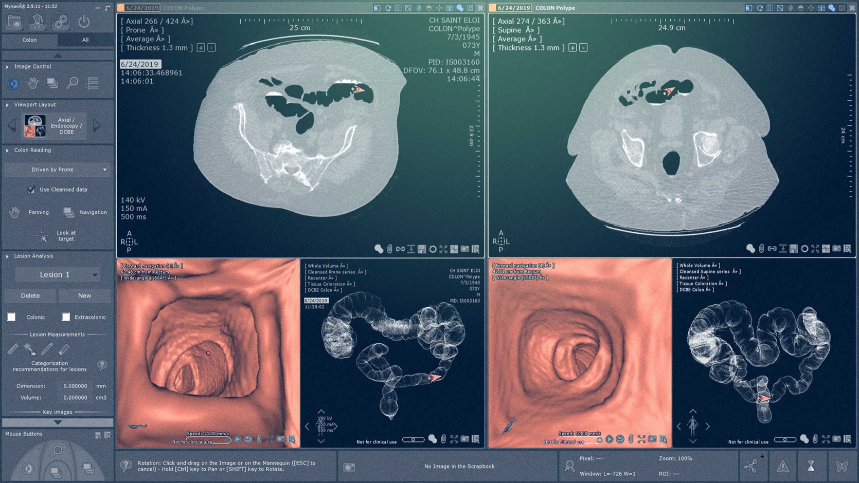Choose the Panning hand under Colon Reading
The width and height of the screenshot is (859, 483).
click(x=14, y=212)
